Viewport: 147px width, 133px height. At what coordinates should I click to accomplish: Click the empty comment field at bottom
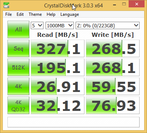[73, 122]
